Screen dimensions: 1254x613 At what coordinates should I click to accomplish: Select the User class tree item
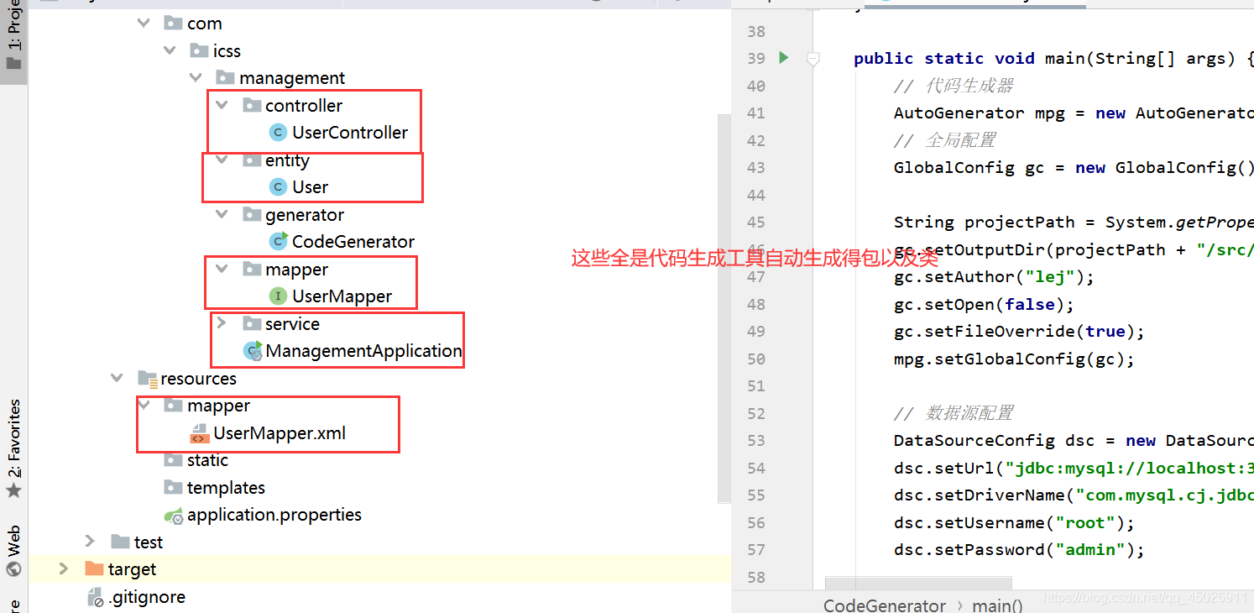pyautogui.click(x=310, y=186)
